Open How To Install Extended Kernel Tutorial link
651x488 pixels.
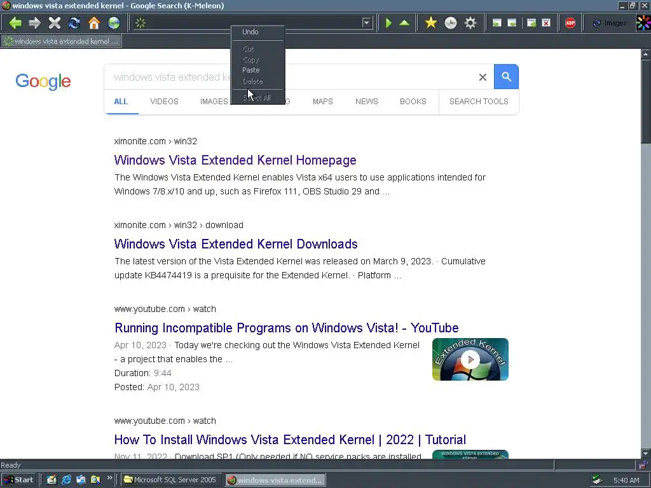[290, 440]
